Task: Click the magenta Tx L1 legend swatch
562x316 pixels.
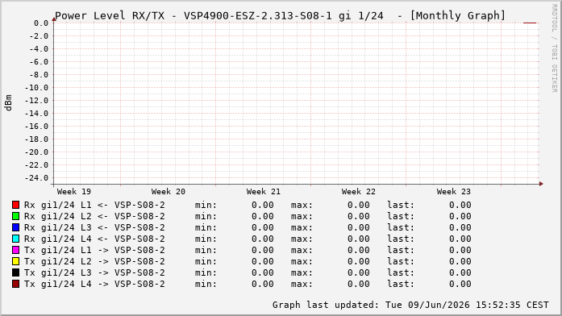Action: [15, 250]
